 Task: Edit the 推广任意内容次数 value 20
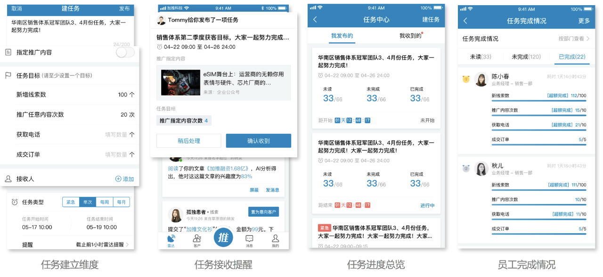[127, 114]
